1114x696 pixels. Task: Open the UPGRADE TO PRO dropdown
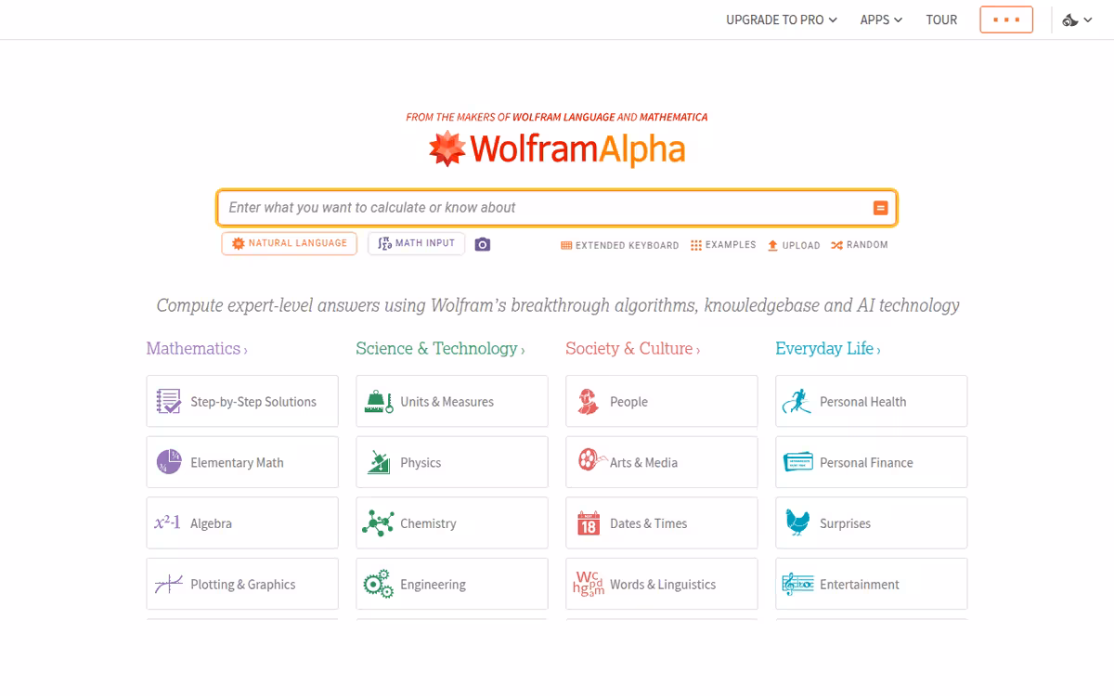[782, 19]
